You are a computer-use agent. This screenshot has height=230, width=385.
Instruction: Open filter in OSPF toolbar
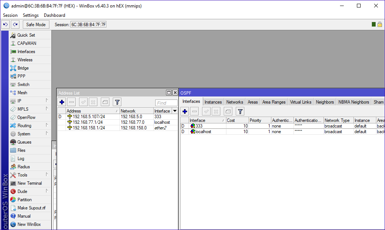click(x=240, y=112)
